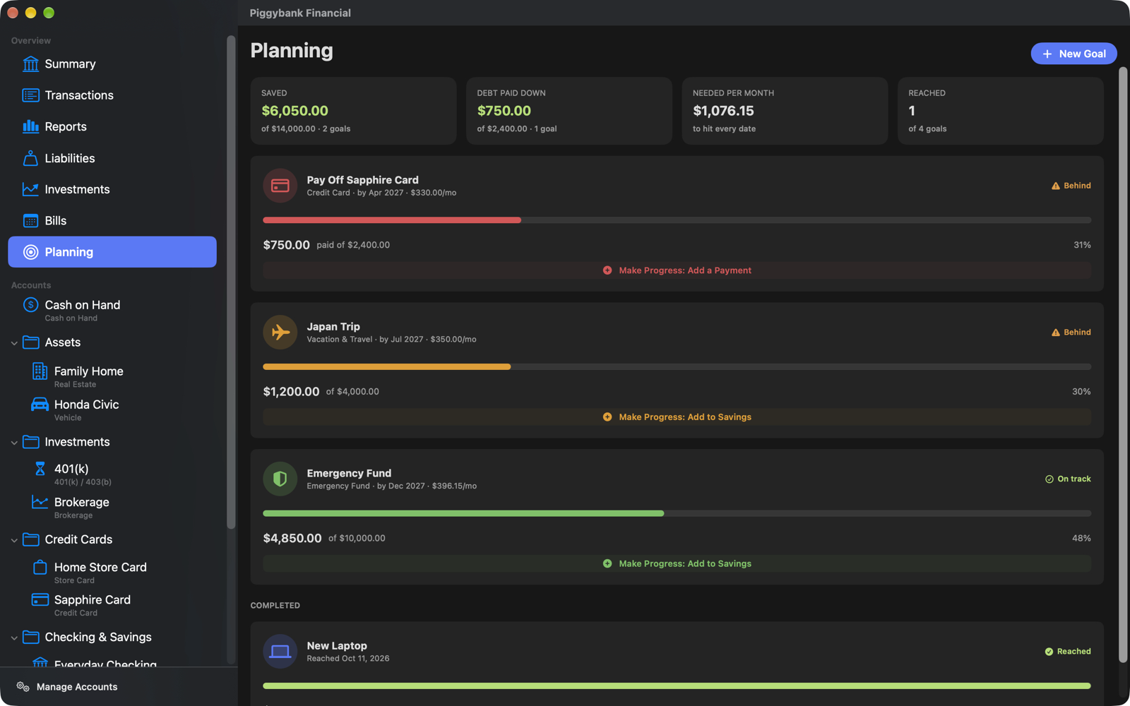Click the Family Home building icon
Viewport: 1130px width, 706px height.
(x=40, y=371)
